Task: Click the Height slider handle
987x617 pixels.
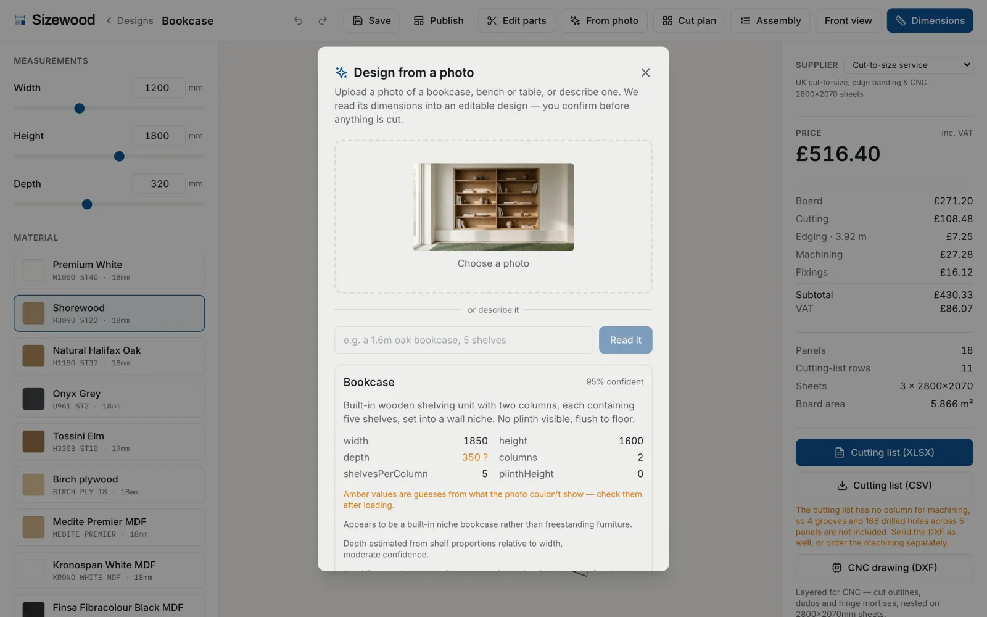Action: coord(119,157)
